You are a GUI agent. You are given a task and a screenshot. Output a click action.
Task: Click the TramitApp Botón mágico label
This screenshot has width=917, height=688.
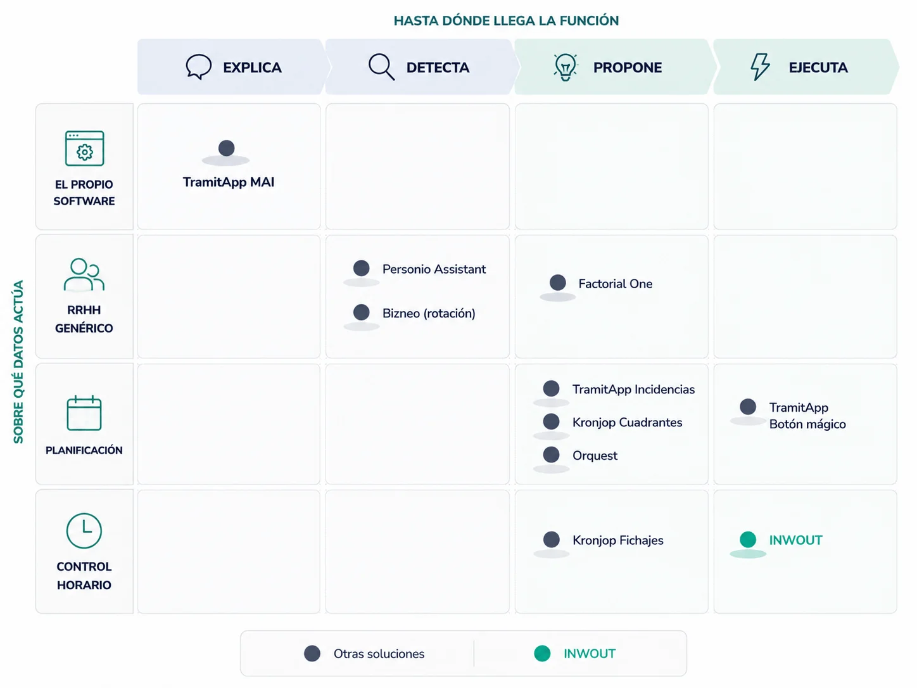pyautogui.click(x=807, y=416)
